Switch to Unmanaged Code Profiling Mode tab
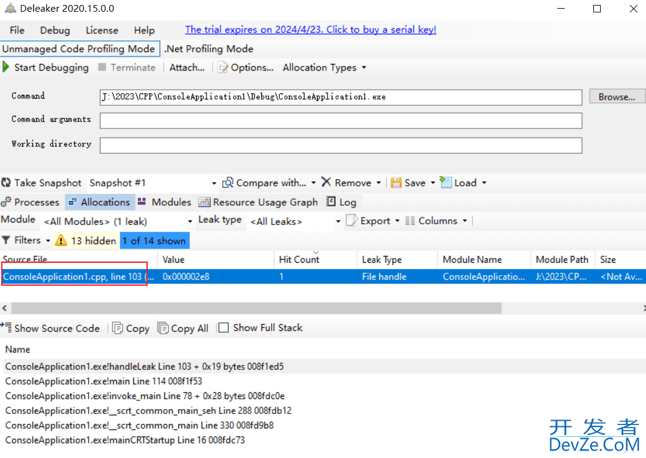Screen dimensions: 646x458 coord(79,48)
